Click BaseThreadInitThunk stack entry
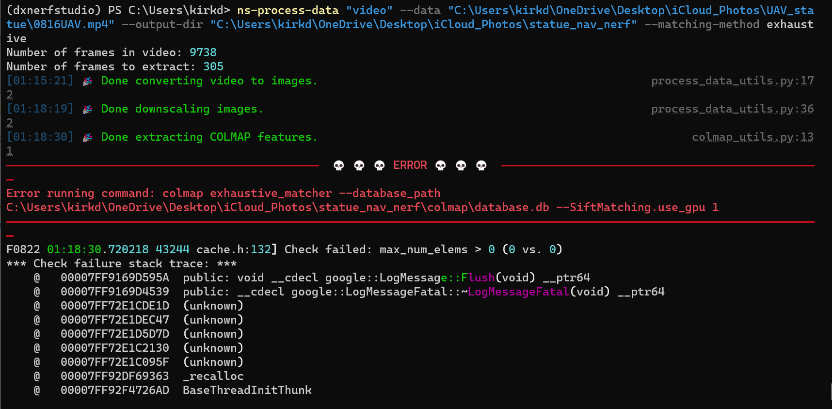 tap(247, 390)
